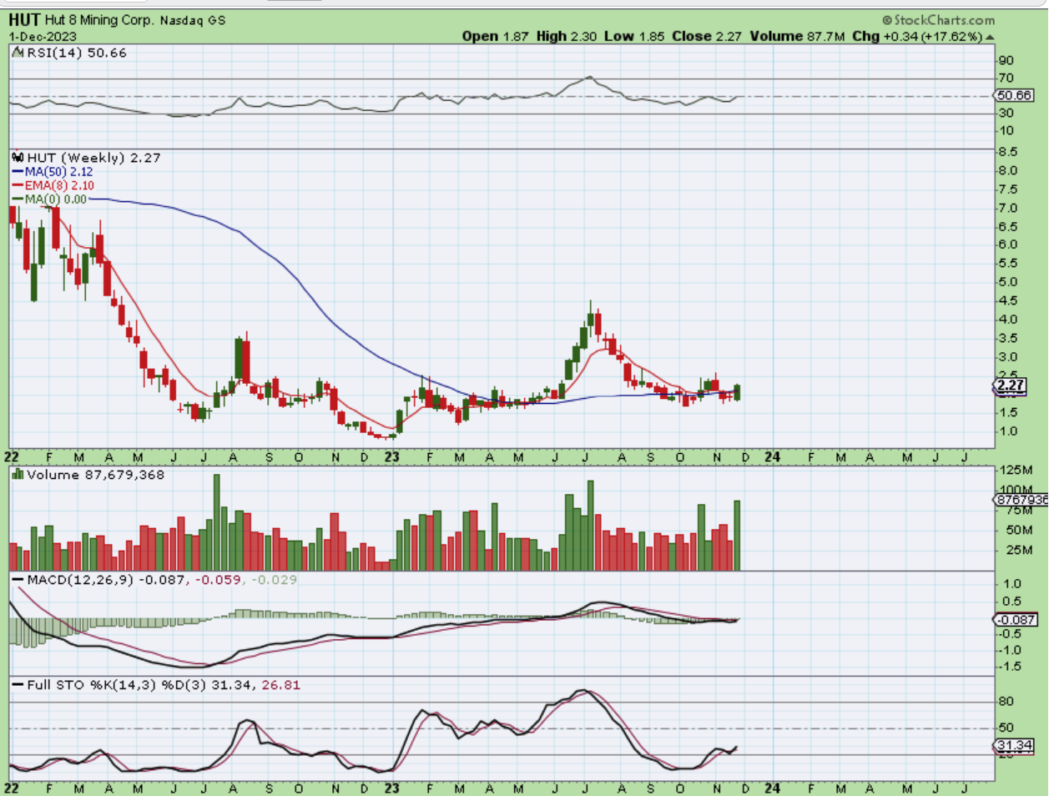Click the blue MA(50) legend line marker
This screenshot has width=1049, height=796.
18,172
